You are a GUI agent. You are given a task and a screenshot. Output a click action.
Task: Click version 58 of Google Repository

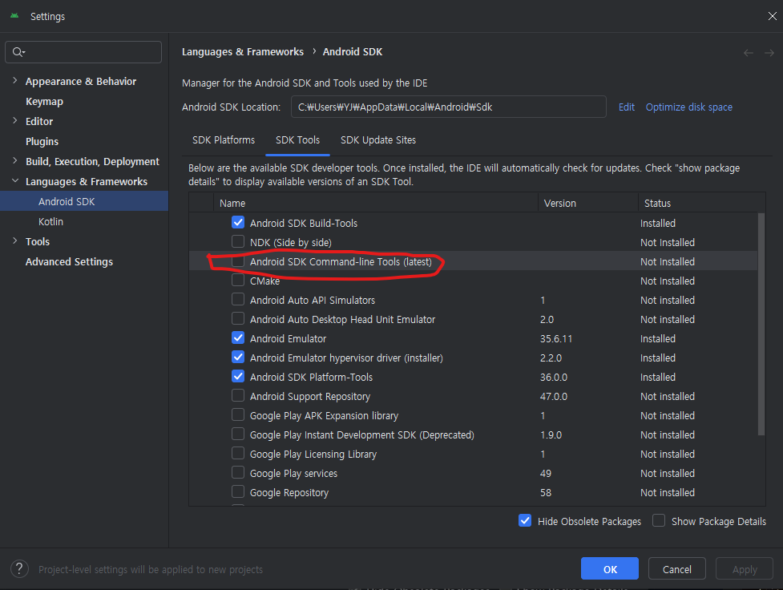[545, 492]
